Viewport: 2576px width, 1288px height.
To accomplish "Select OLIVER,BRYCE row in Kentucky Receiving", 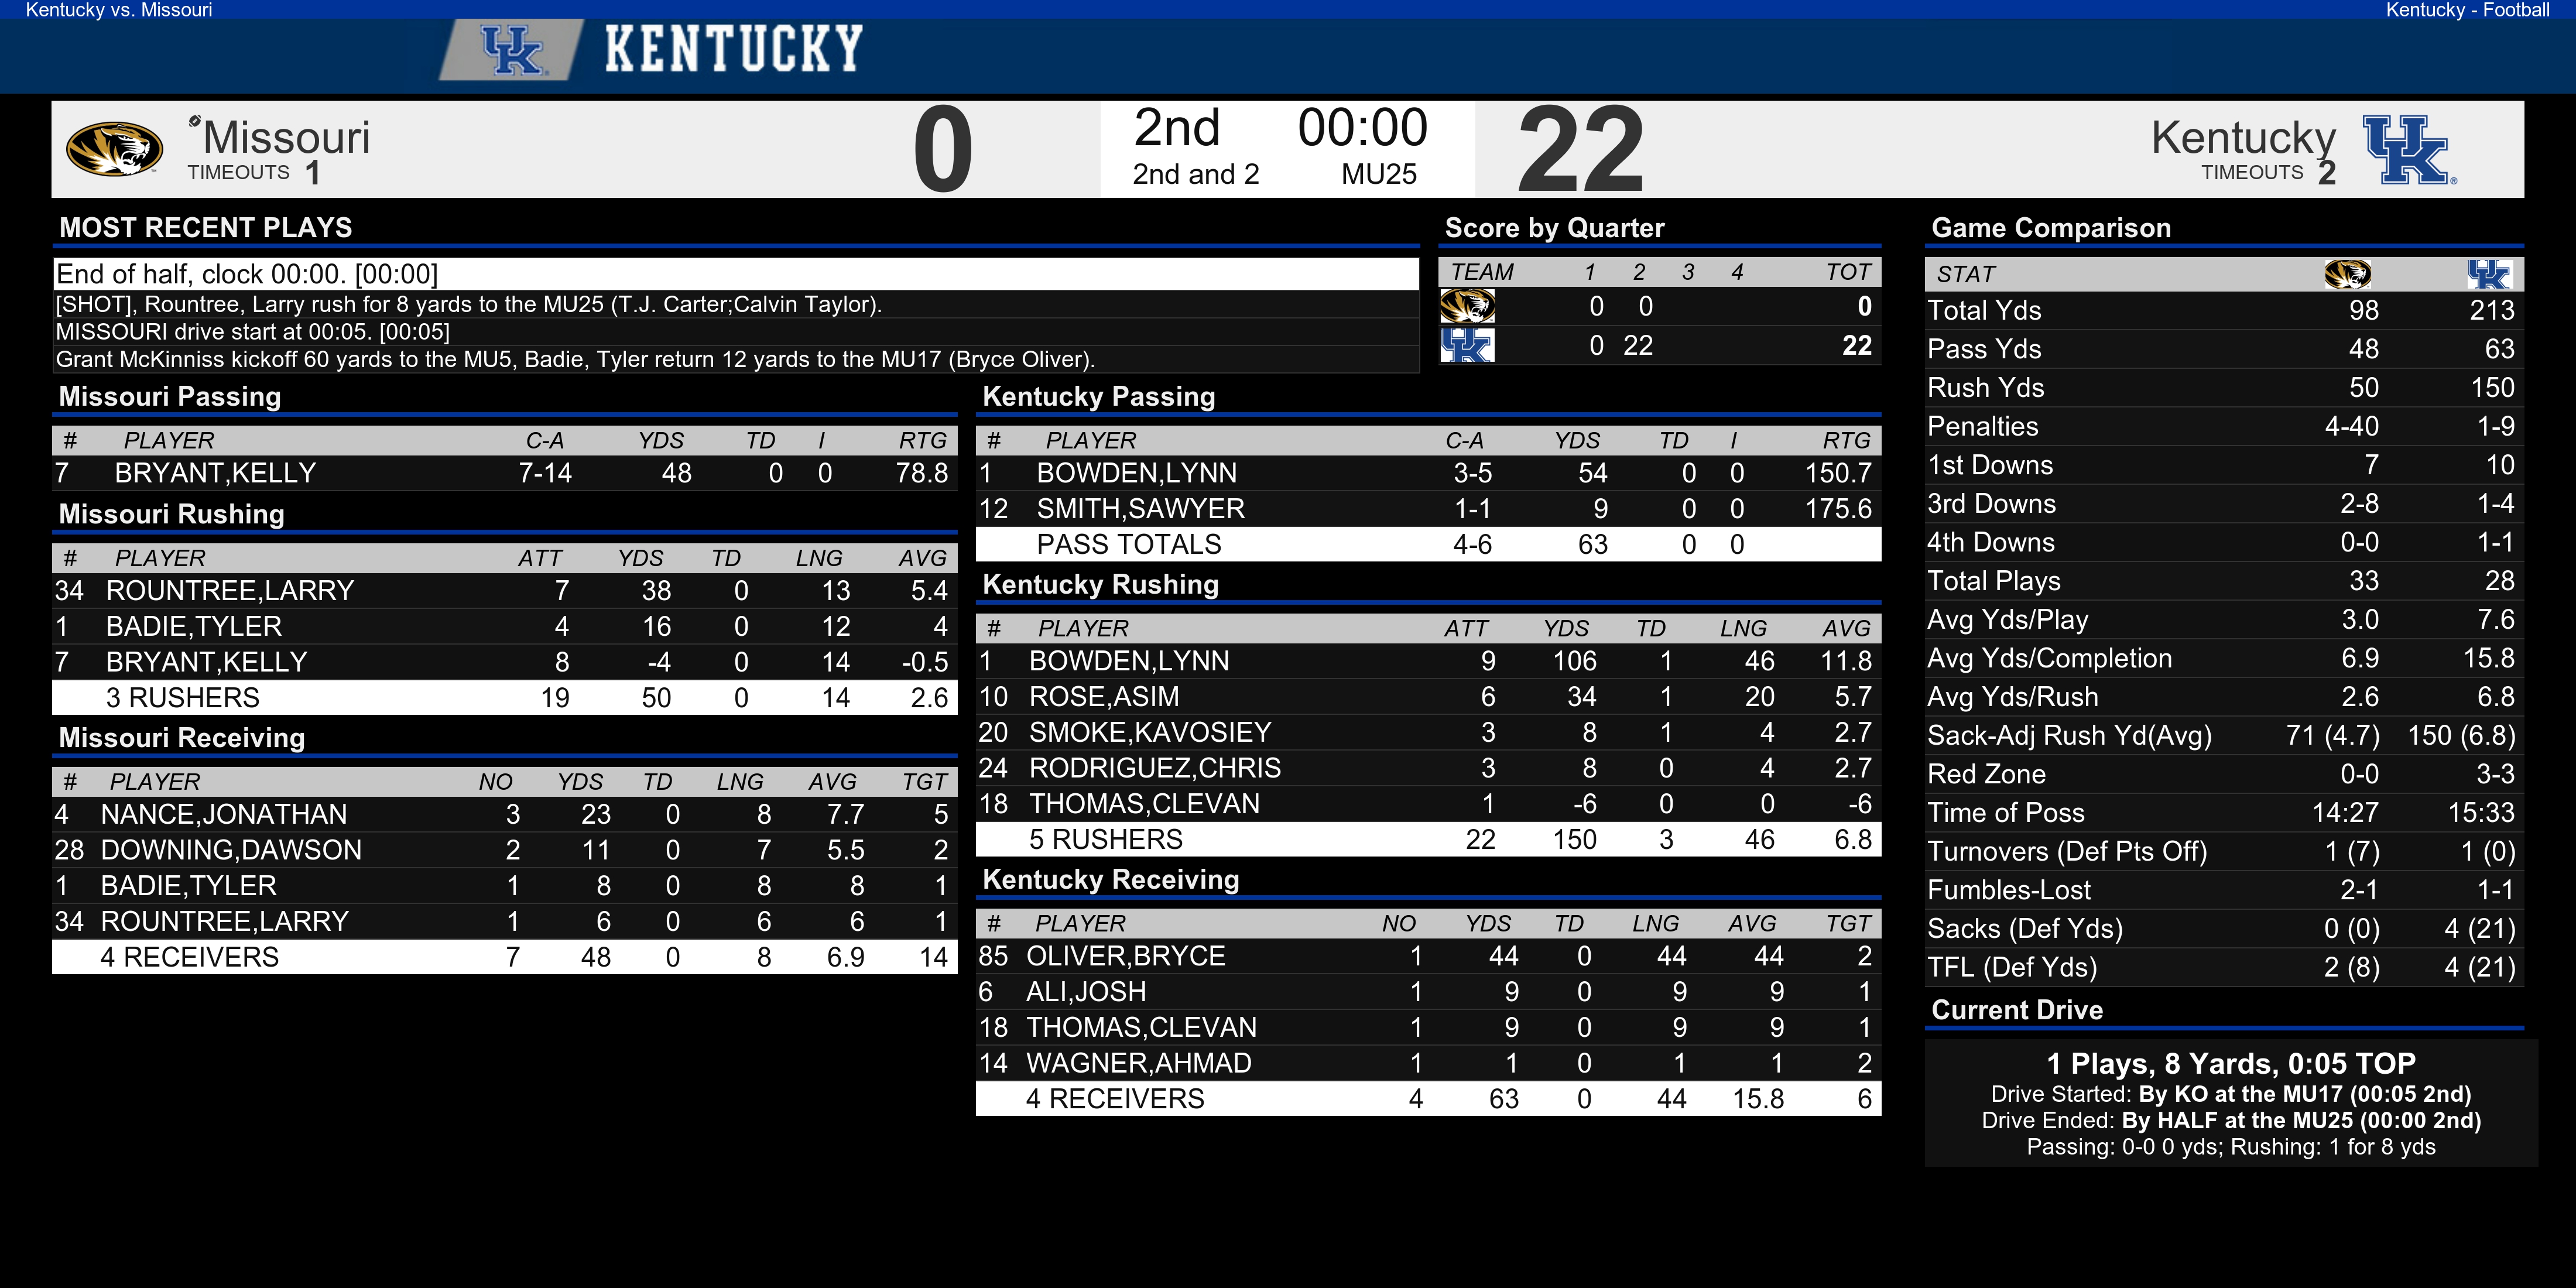I will tap(1428, 956).
